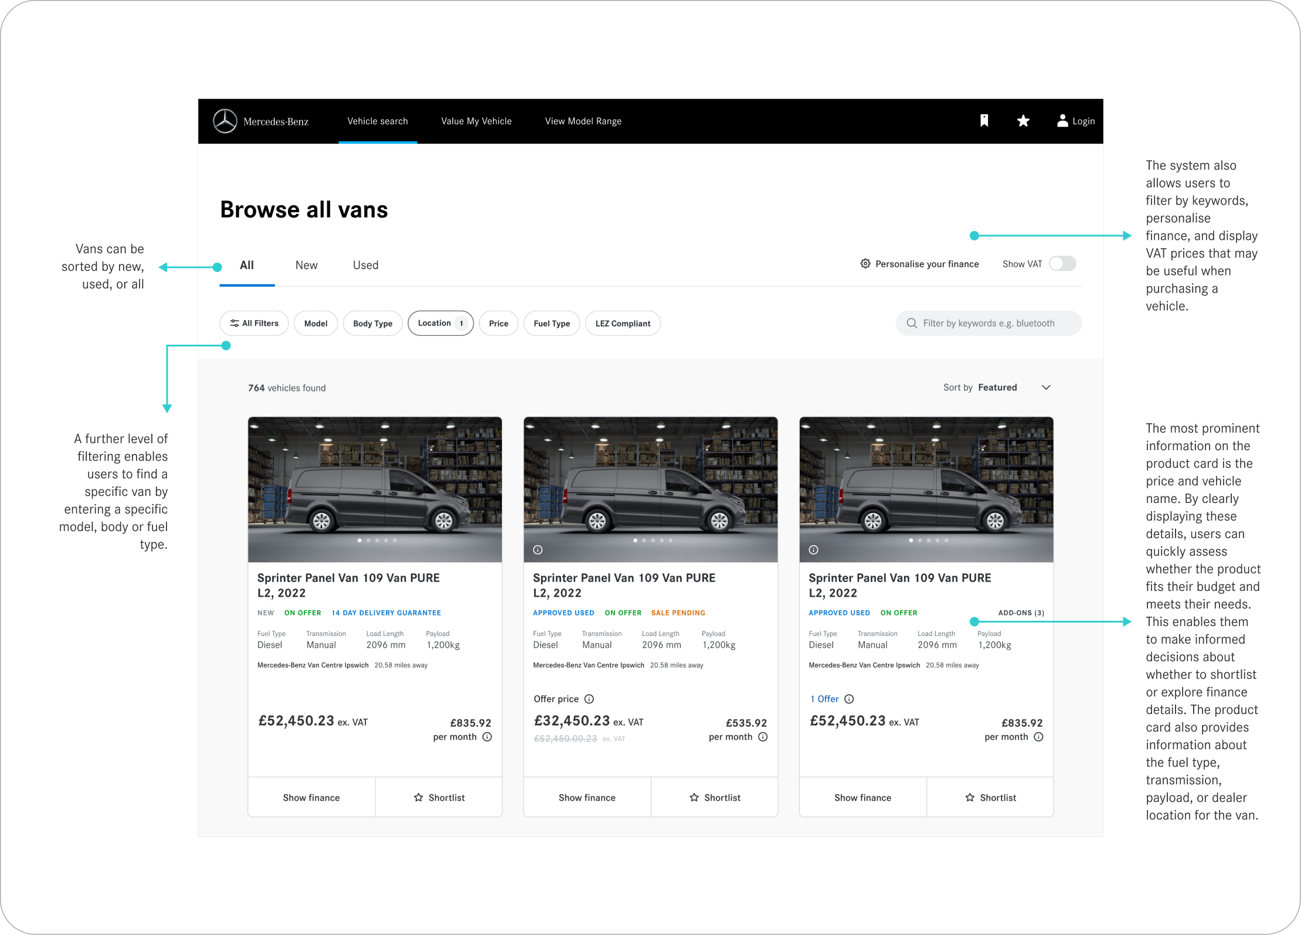The height and width of the screenshot is (935, 1301).
Task: Click the Login user icon
Action: (x=1062, y=121)
